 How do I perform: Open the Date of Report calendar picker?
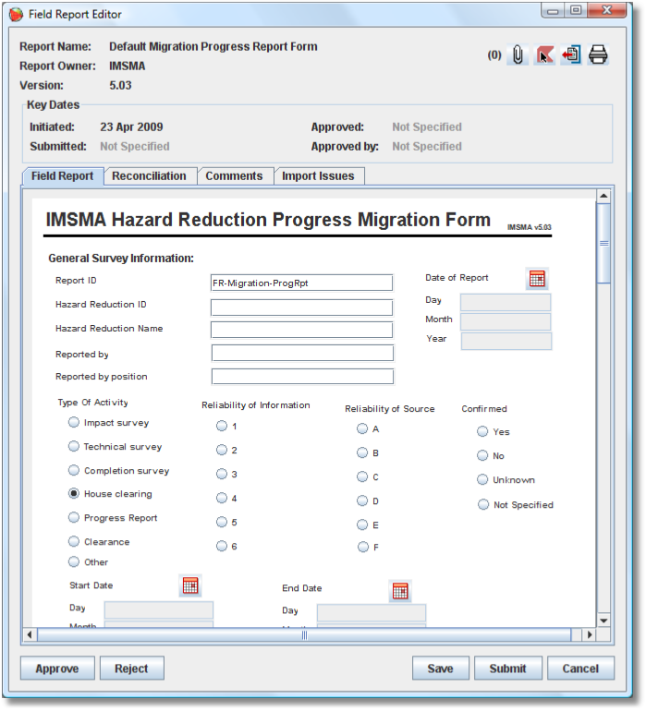[537, 278]
